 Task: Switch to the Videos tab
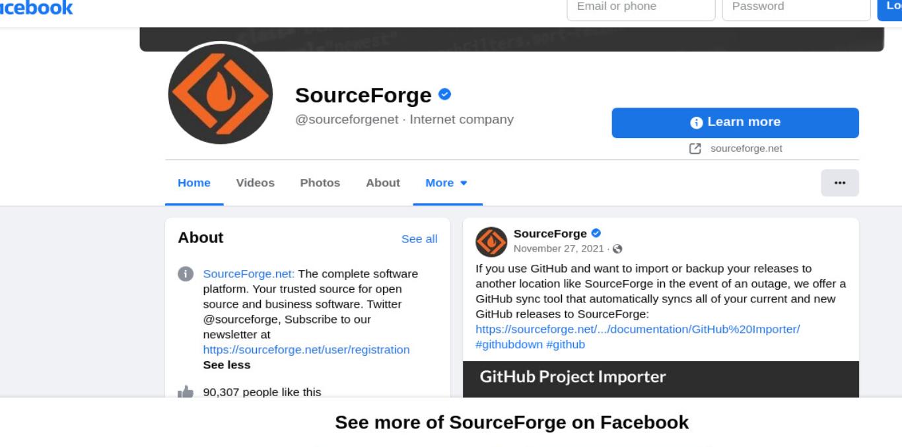coord(255,183)
